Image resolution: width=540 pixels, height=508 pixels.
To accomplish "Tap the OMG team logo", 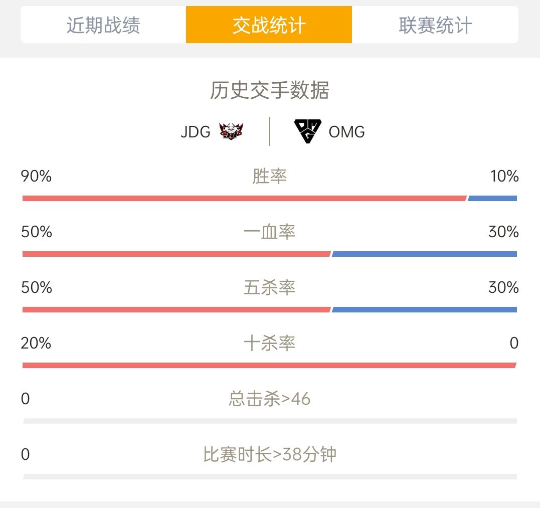I will click(307, 131).
